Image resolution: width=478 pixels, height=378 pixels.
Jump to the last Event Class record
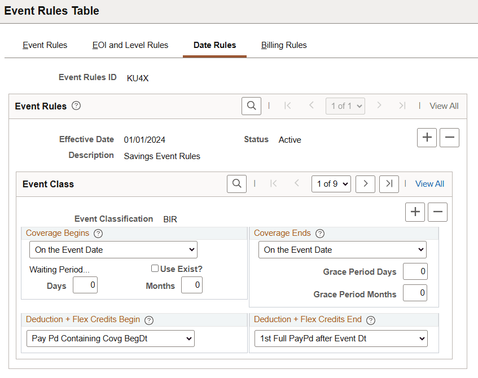[388, 183]
